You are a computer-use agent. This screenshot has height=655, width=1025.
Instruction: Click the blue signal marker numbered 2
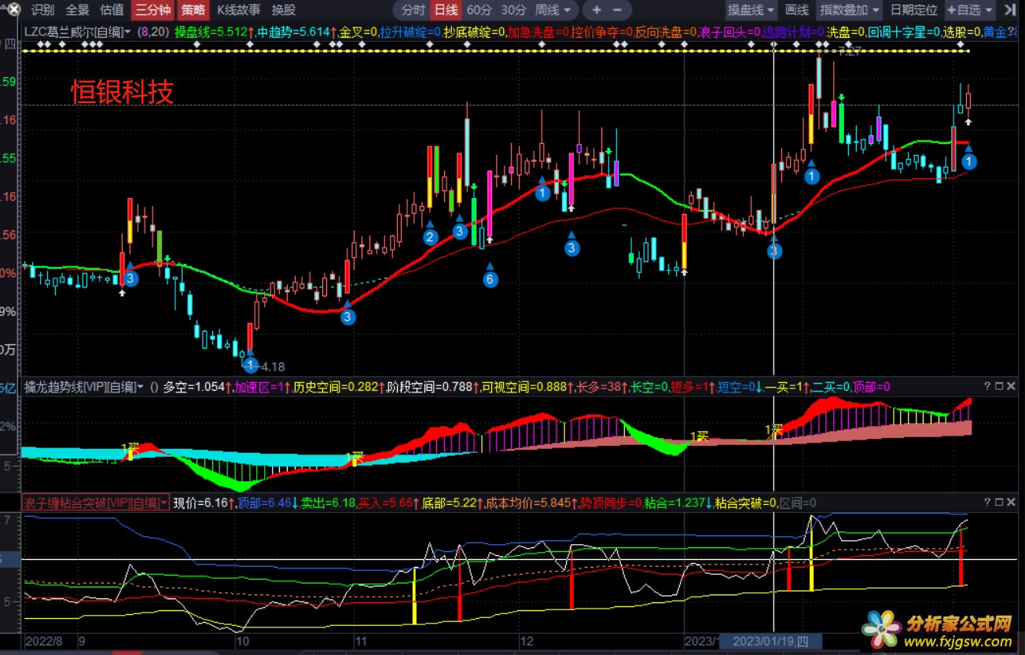[430, 237]
